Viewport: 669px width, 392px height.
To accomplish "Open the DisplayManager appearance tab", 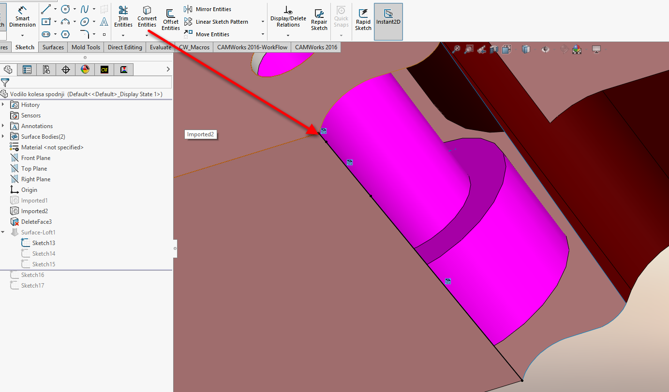I will (x=85, y=70).
